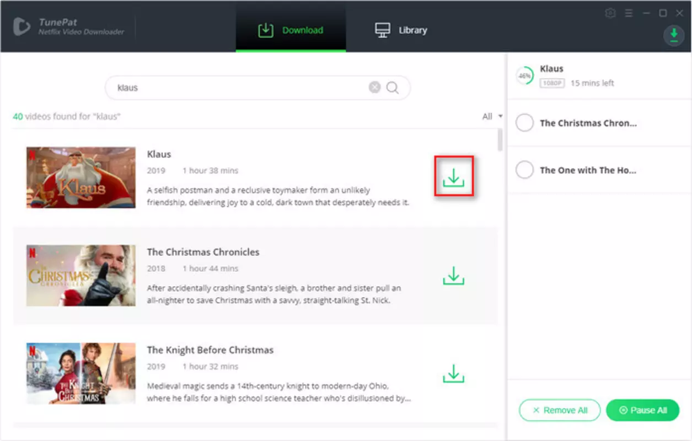
Task: Click the Klaus 46% progress circle
Action: point(524,76)
